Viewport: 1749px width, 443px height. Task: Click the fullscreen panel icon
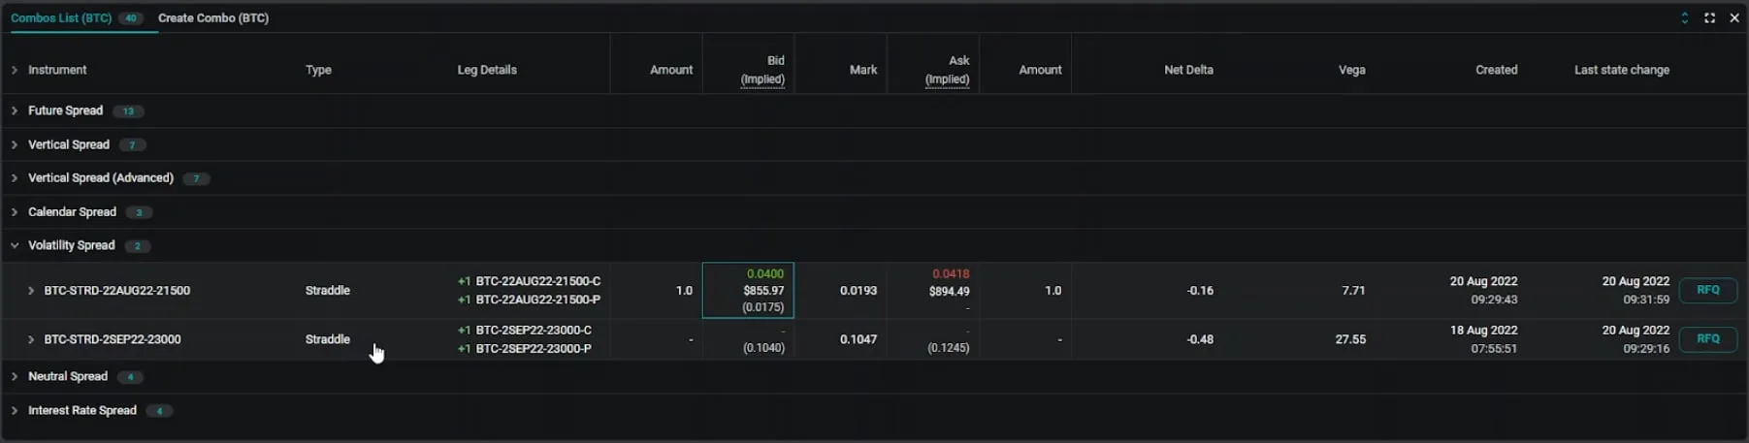pos(1710,18)
